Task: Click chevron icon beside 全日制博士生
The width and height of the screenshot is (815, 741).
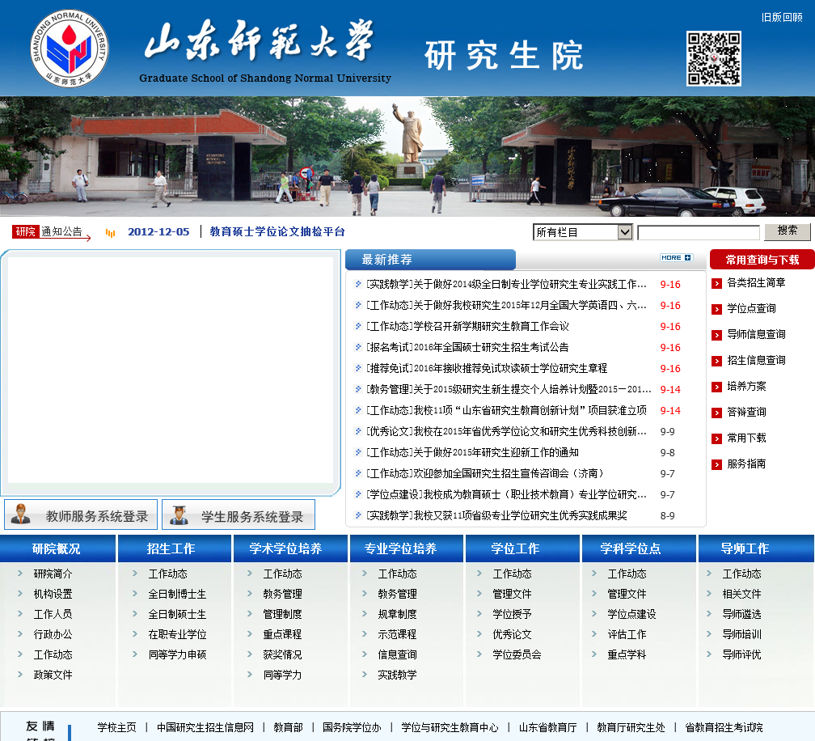Action: tap(134, 593)
